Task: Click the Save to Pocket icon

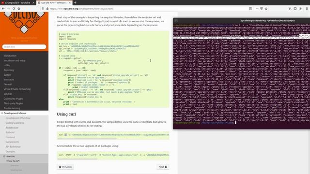Action: pos(262,9)
